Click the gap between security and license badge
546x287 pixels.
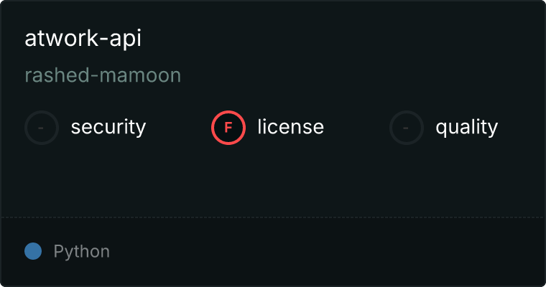(178, 128)
